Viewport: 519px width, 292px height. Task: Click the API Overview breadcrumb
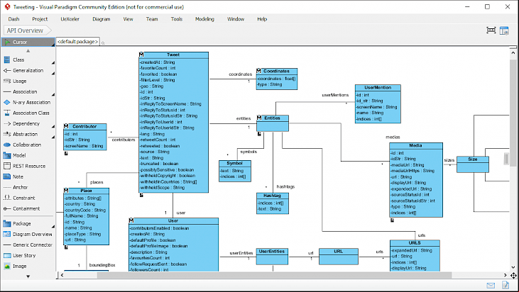point(28,30)
